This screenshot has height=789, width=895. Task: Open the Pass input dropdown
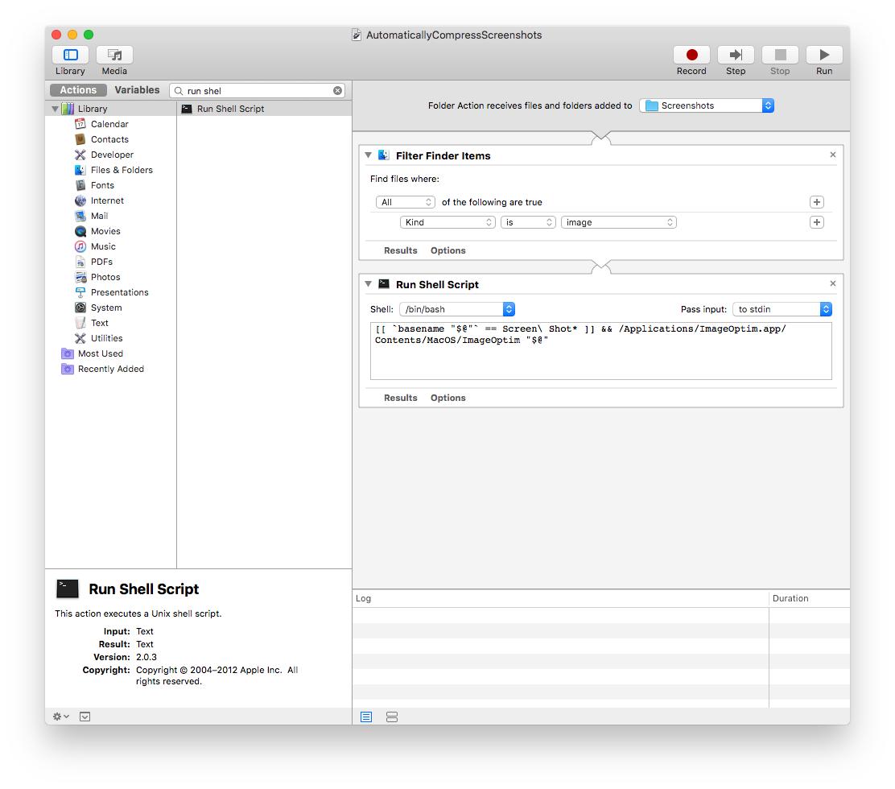pyautogui.click(x=781, y=308)
